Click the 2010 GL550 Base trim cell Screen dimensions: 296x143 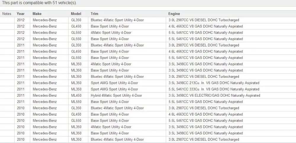point(127,121)
